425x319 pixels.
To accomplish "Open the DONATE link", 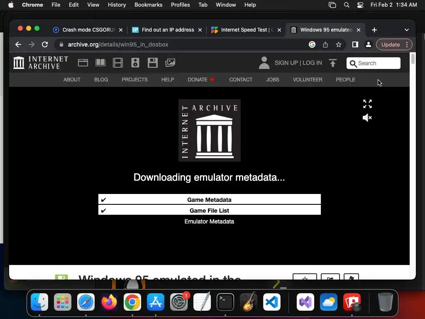I will [x=201, y=79].
